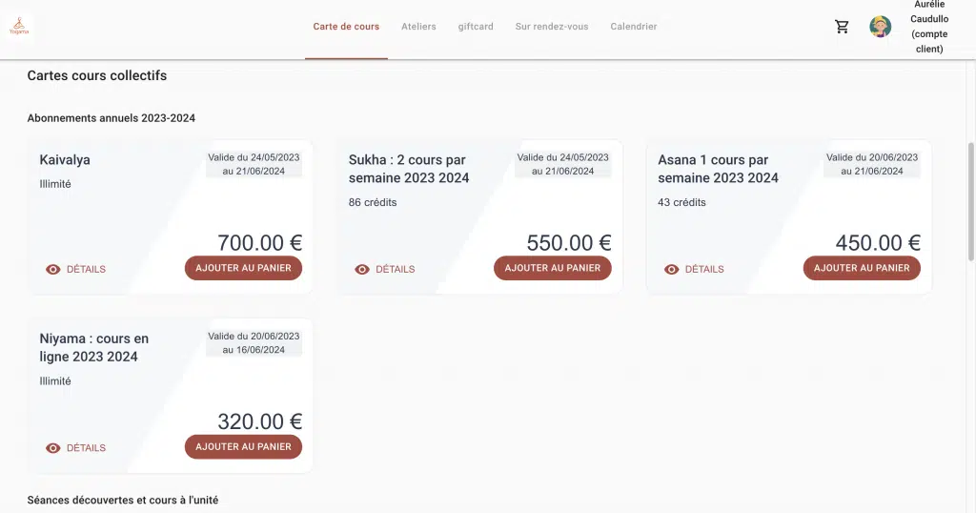976x513 pixels.
Task: Click the vertical page scrollbar
Action: (971, 200)
